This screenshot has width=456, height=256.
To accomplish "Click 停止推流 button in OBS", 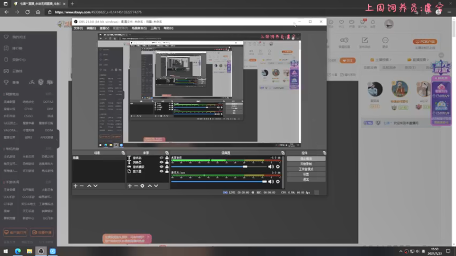I will coord(306,159).
